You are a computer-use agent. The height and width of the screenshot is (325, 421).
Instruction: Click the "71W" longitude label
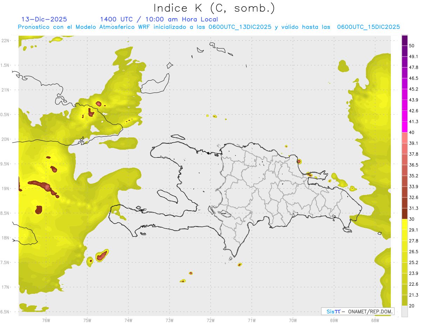pyautogui.click(x=252, y=320)
